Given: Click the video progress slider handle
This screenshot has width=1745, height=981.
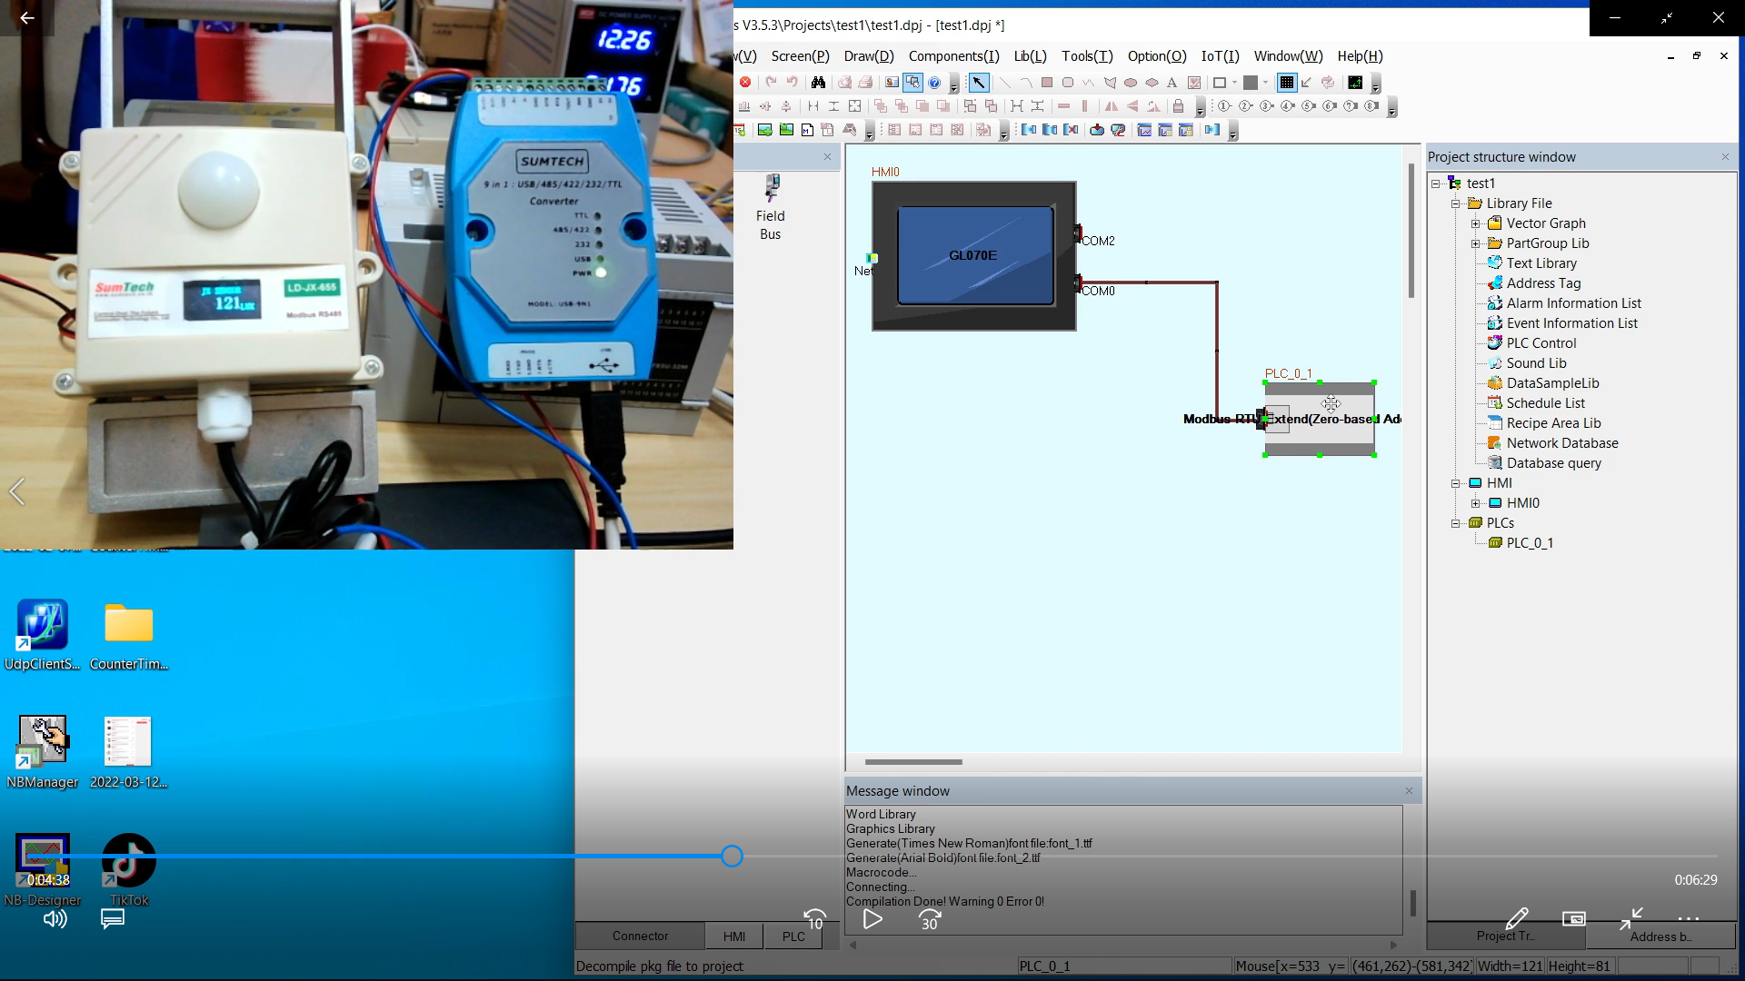Looking at the screenshot, I should [x=732, y=856].
